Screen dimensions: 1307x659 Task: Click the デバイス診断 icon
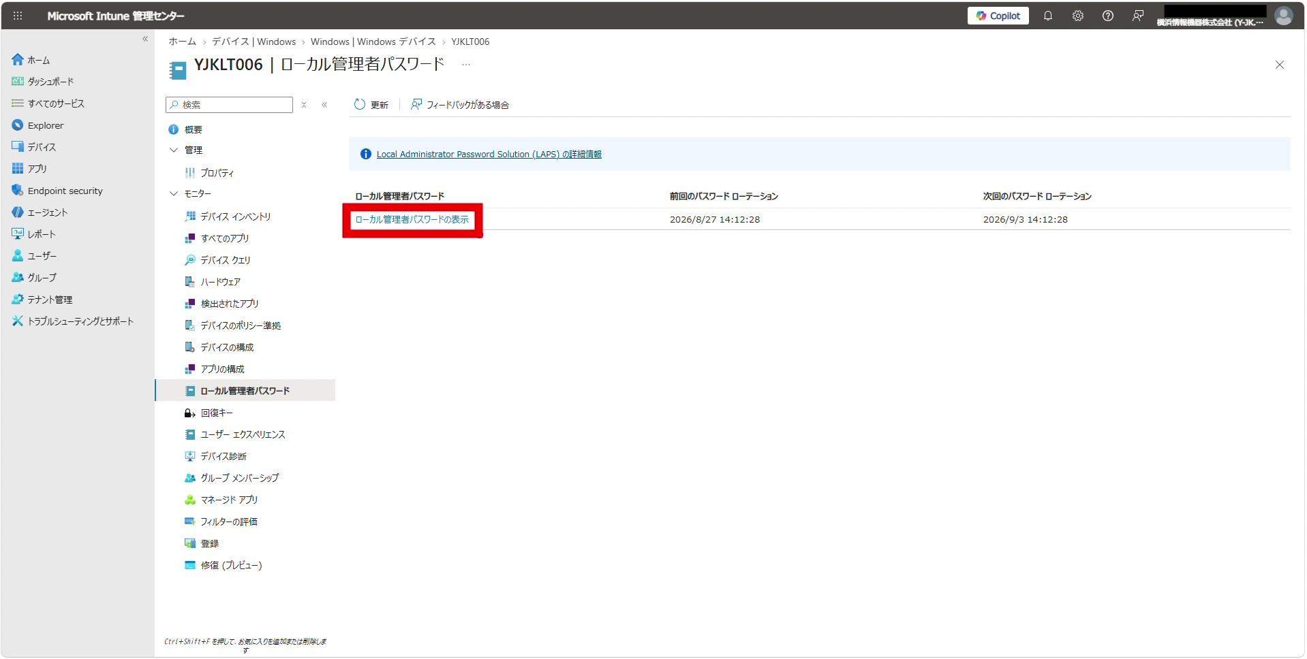pos(190,456)
